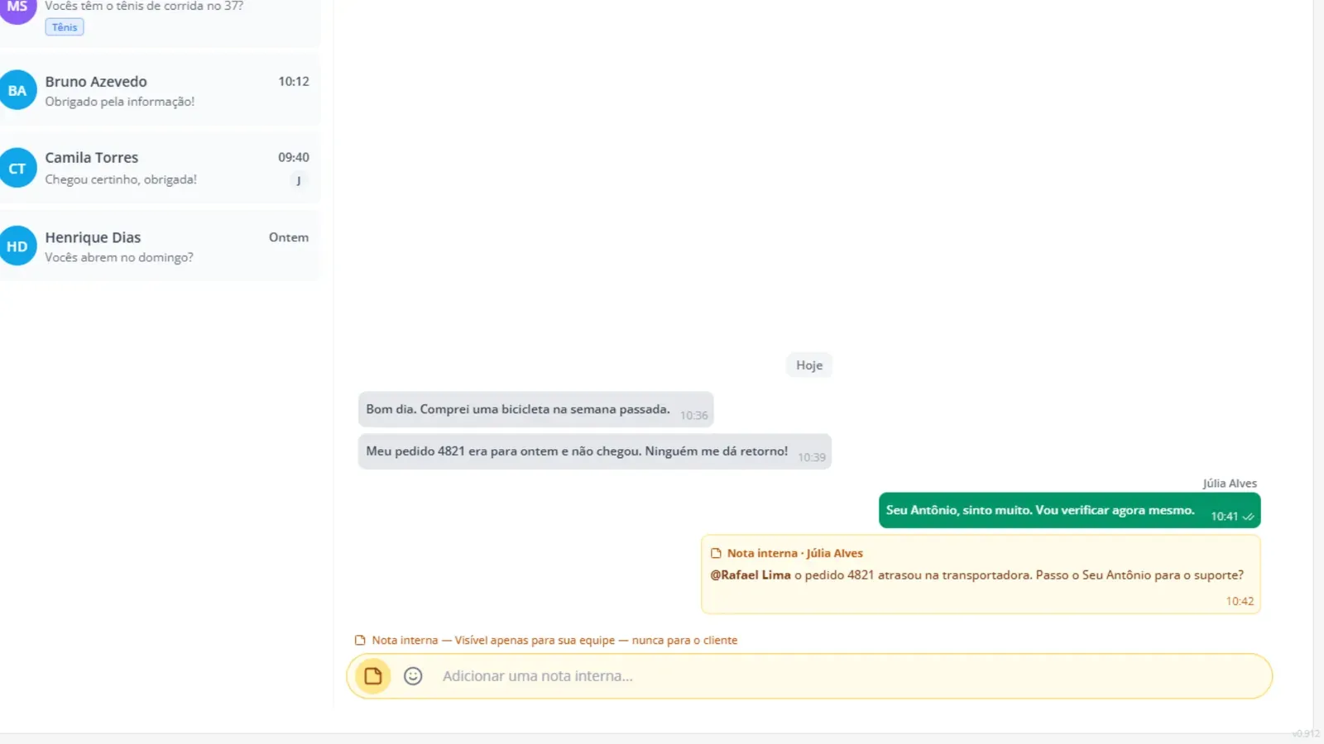
Task: Click the MS avatar in the chat list
Action: (17, 7)
